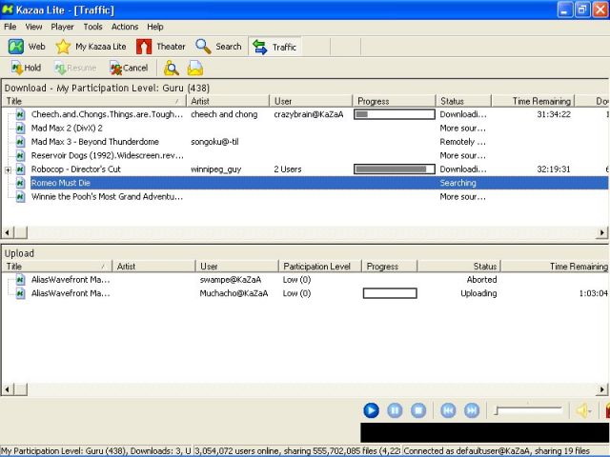Click file icon of Reservoir Dogs row

click(x=21, y=156)
